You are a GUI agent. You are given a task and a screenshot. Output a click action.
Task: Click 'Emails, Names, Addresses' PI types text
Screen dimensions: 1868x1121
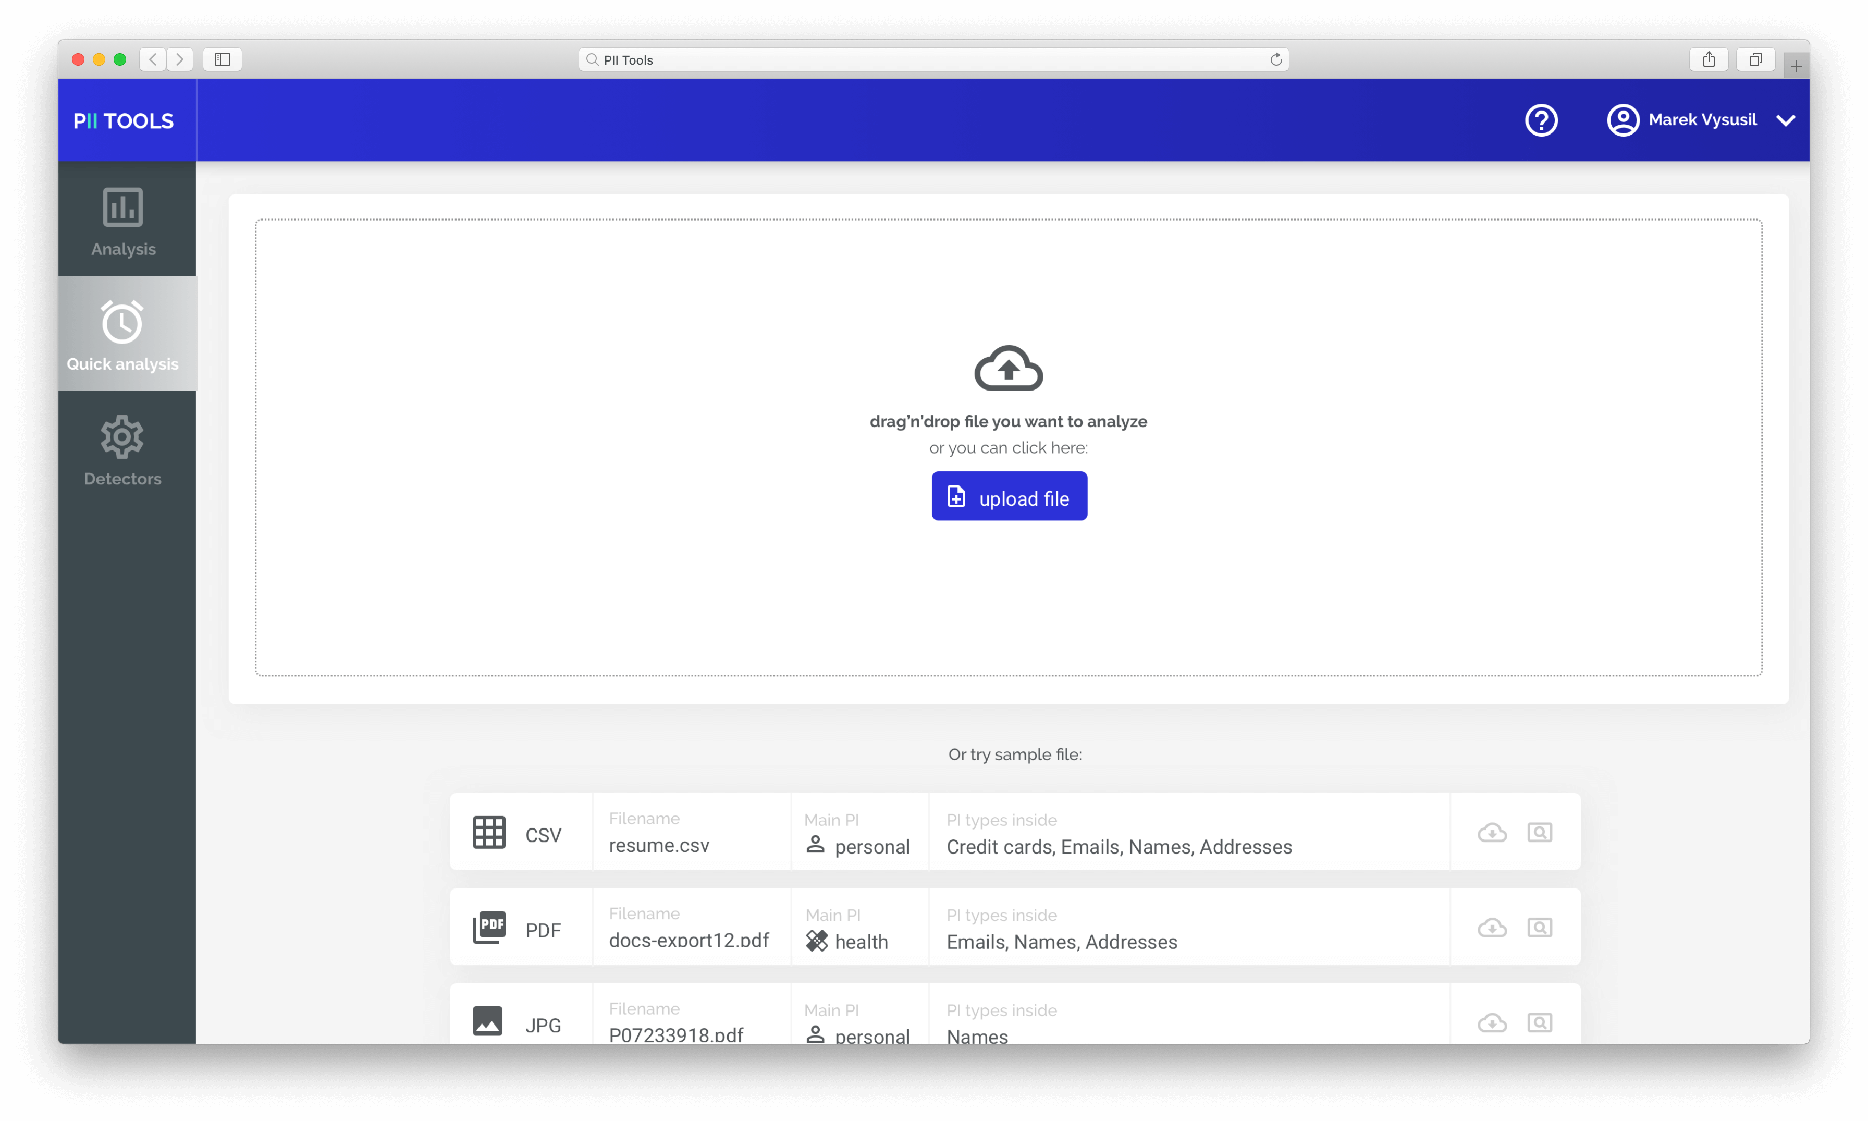point(1062,942)
